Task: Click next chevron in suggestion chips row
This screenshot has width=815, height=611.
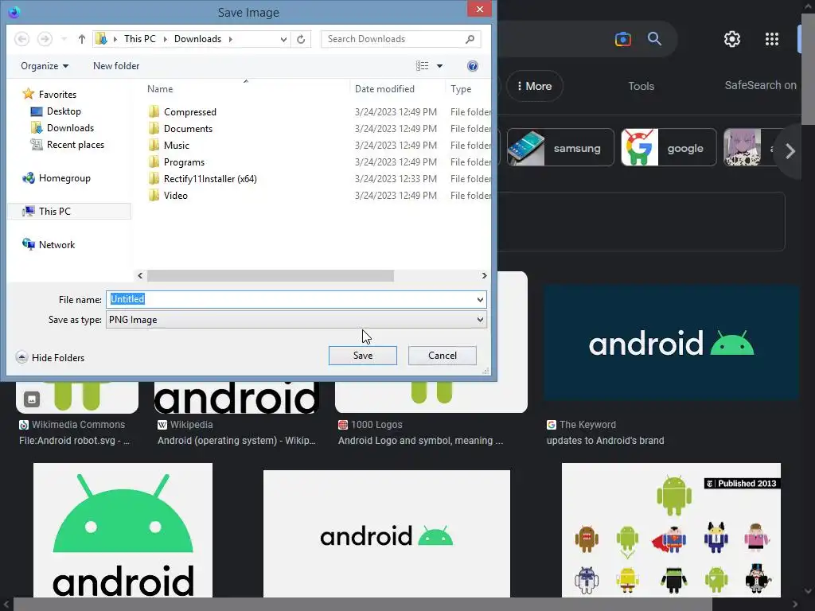Action: click(x=790, y=151)
